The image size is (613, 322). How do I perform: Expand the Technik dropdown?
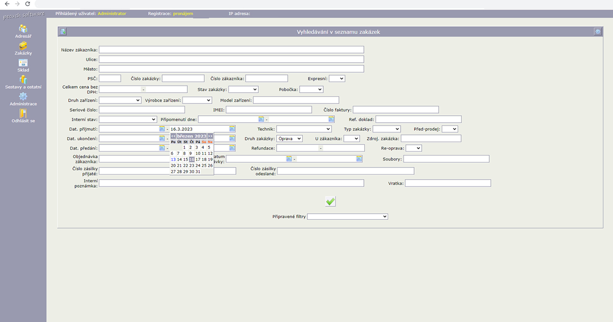point(304,129)
